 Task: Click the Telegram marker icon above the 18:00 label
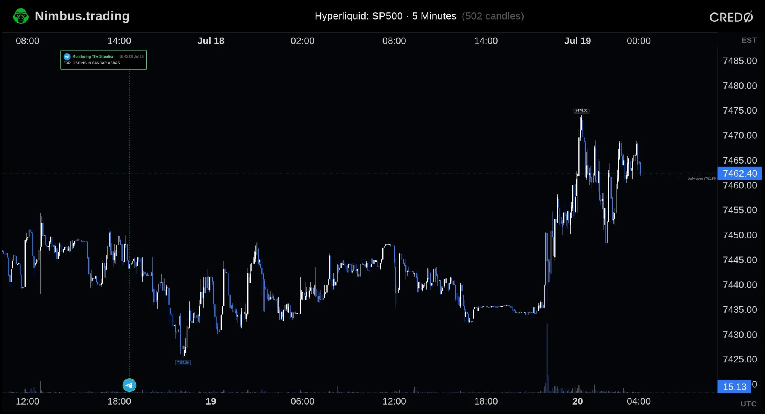point(129,385)
